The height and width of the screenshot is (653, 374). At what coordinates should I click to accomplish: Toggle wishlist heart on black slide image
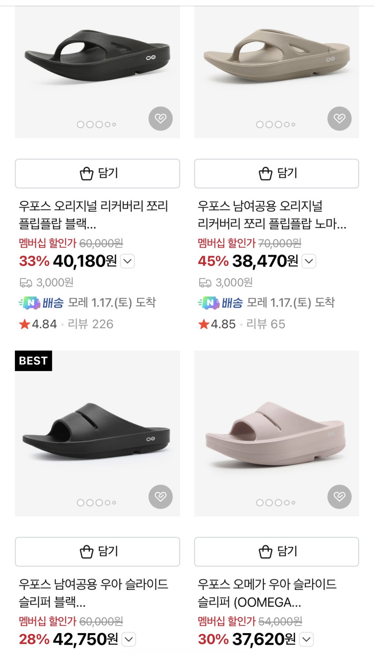[x=160, y=497]
